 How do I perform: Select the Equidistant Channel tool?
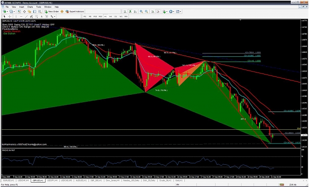31,16
